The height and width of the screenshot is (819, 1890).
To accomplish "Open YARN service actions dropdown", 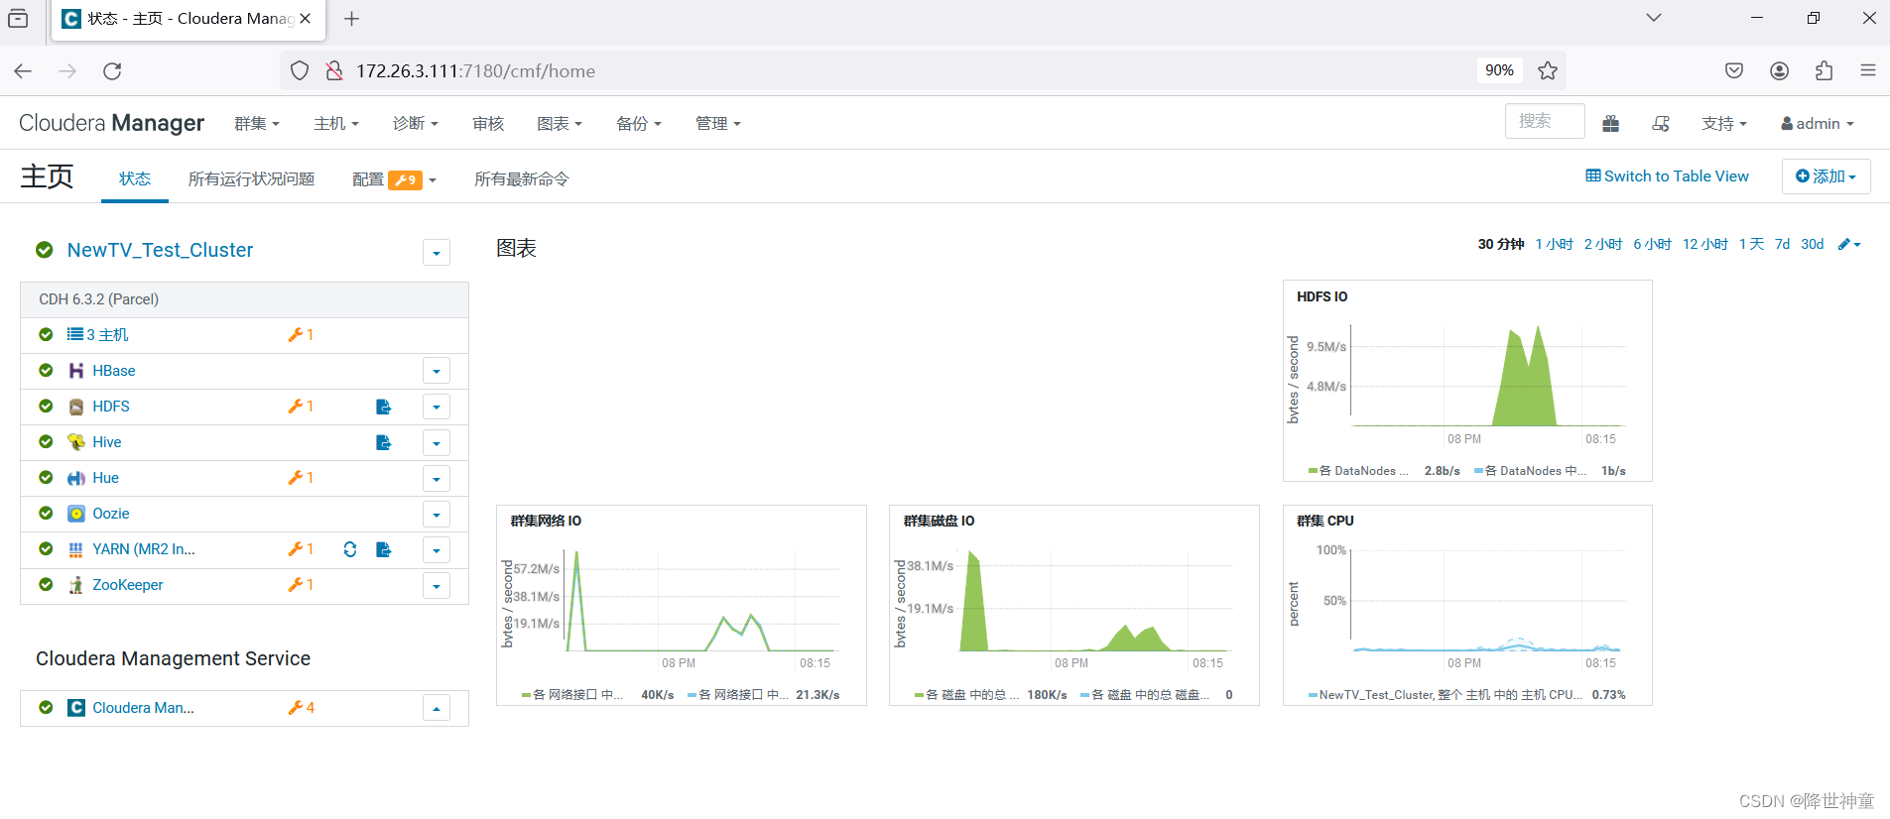I will (x=437, y=549).
